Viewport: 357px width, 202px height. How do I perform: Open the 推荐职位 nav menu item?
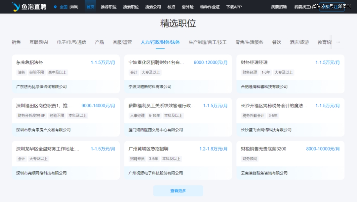click(x=108, y=7)
